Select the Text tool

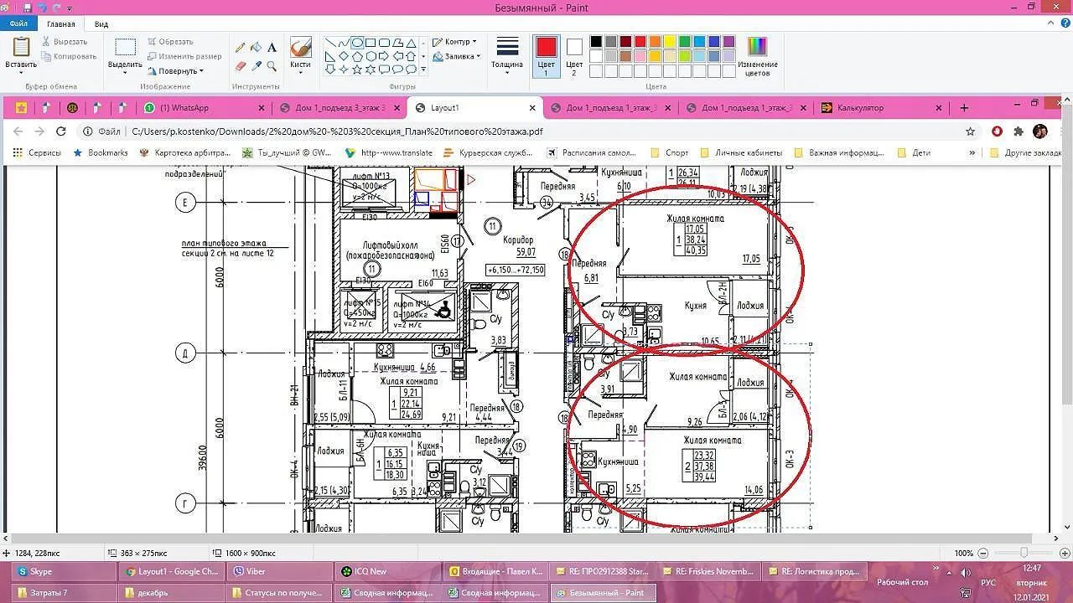[x=272, y=48]
